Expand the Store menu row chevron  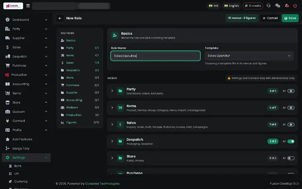pos(112,158)
